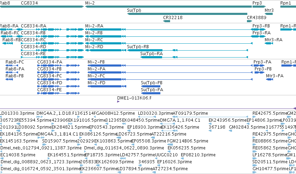This screenshot has height=174, width=296.
Task: Select the Mi-2-RD transcript
Action: coord(106,50)
